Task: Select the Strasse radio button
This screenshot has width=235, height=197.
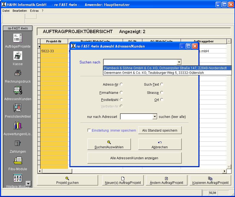Action: (161, 92)
